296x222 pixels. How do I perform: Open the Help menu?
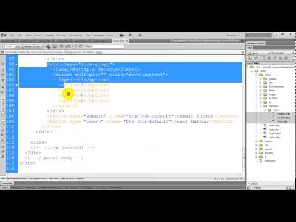pyautogui.click(x=110, y=35)
